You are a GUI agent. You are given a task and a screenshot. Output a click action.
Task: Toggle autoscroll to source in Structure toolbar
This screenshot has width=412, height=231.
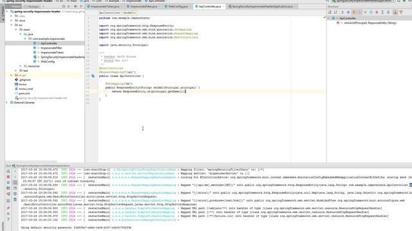coord(395,12)
